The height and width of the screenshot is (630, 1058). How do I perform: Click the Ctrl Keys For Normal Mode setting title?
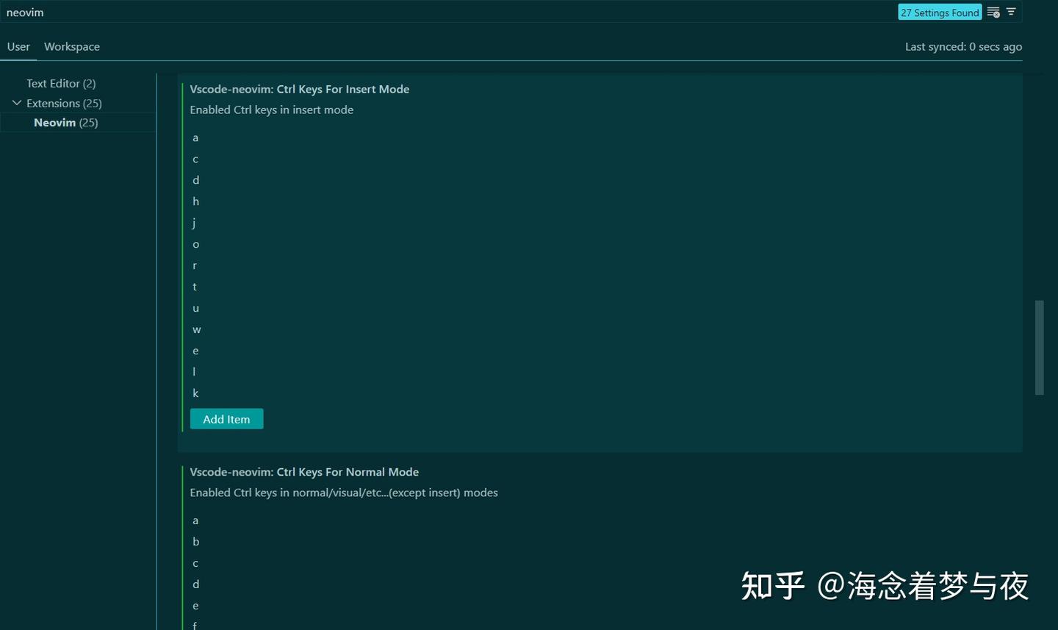click(304, 471)
